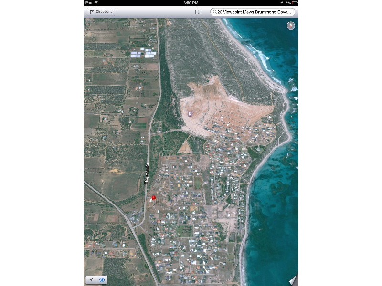382x286 pixels.
Task: Tap the iPad carrier label
Action: pyautogui.click(x=88, y=3)
